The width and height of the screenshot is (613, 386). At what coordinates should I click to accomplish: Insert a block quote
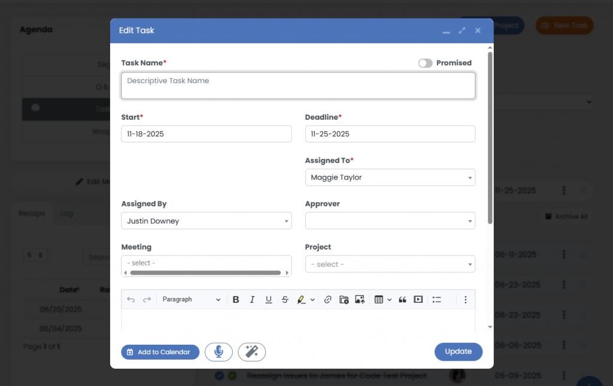coord(402,299)
